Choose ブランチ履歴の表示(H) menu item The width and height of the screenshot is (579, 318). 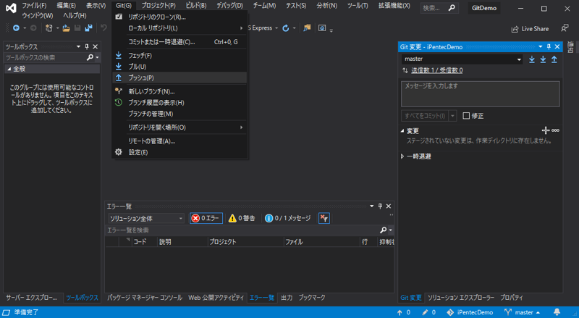tap(179, 102)
